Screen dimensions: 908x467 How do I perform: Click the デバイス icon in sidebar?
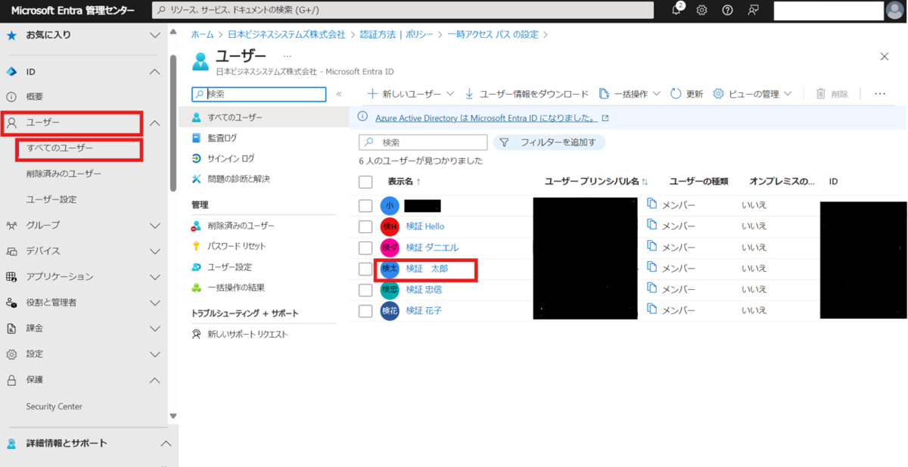[x=11, y=251]
